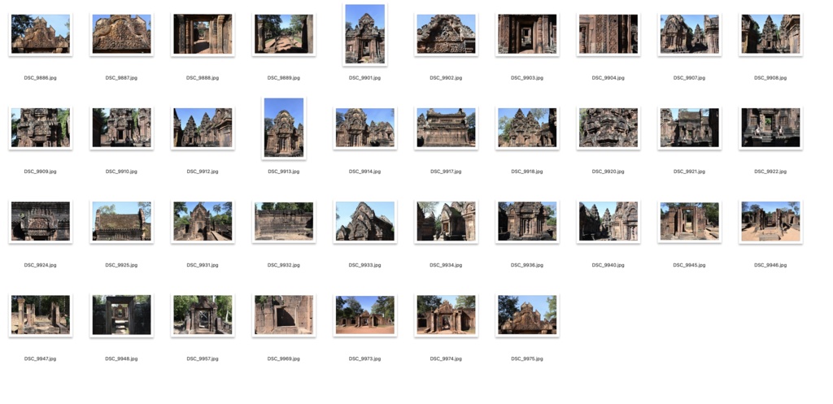The image size is (833, 404).
Task: Select the DSC_9920.jpg thumbnail
Action: coord(608,128)
